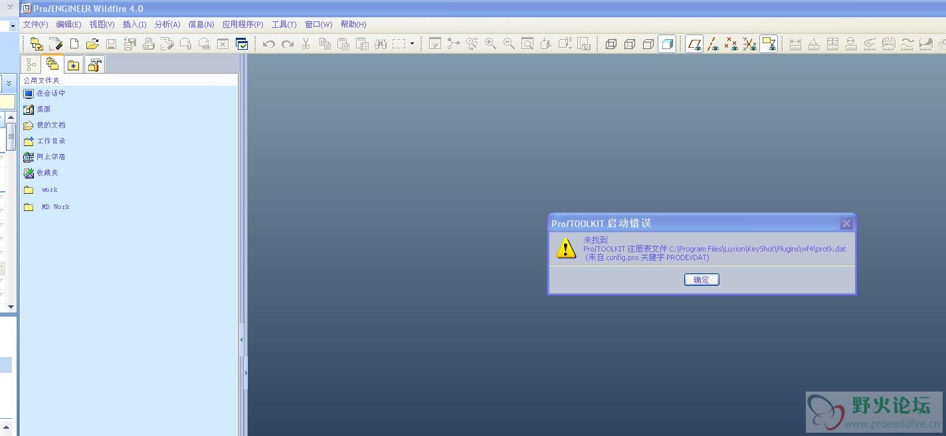This screenshot has width=946, height=436.
Task: Collapse the navigator panel using sash arrow
Action: click(x=241, y=339)
